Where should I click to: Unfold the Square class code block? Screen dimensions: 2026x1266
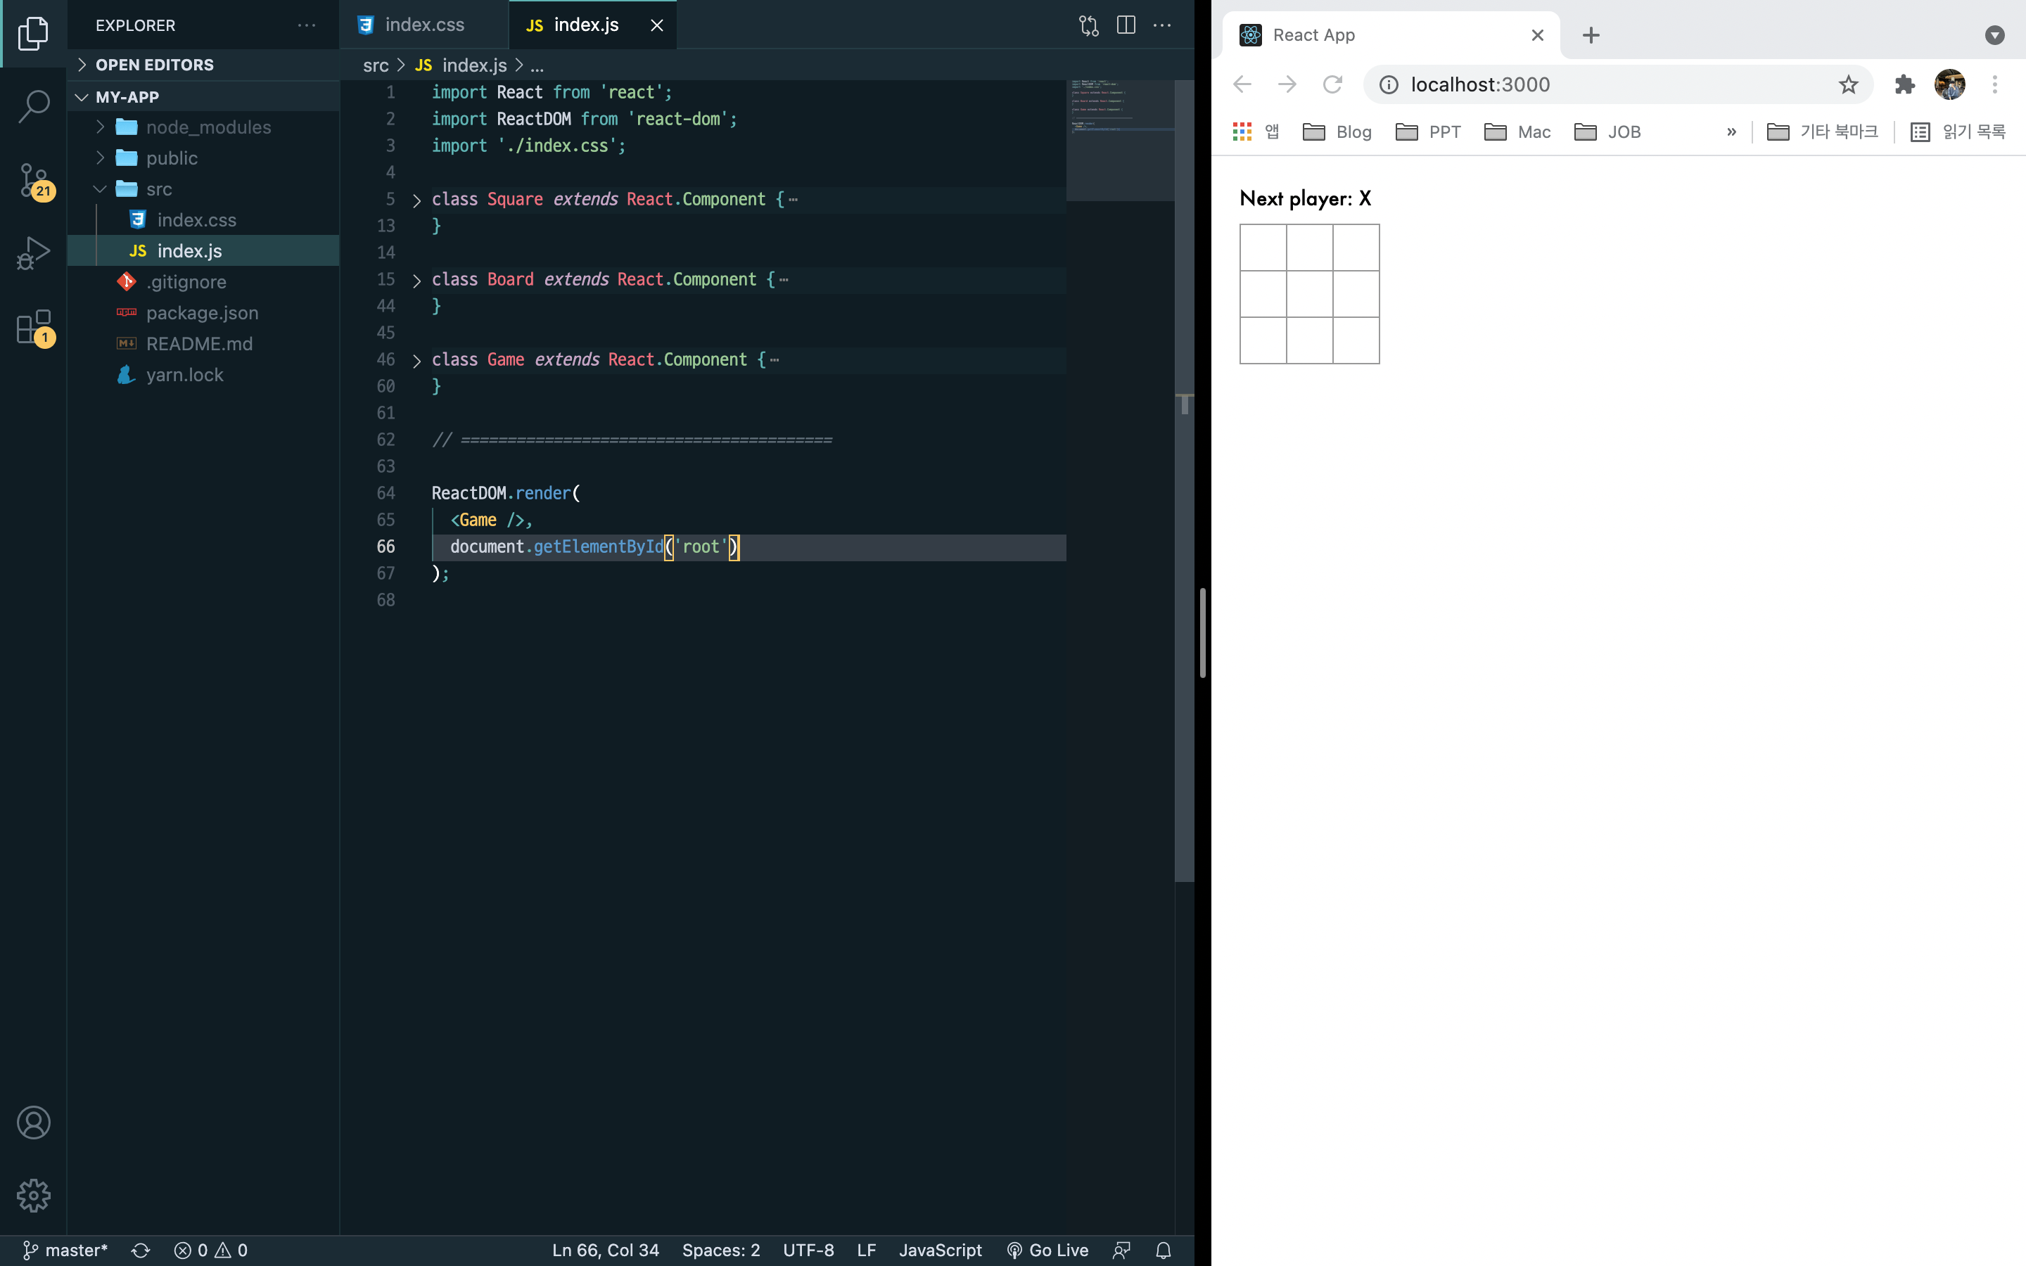[x=417, y=200]
